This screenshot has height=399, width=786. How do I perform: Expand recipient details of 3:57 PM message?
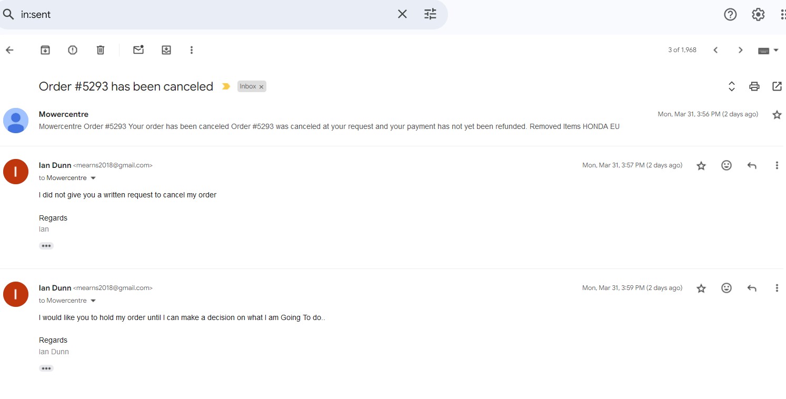tap(93, 178)
